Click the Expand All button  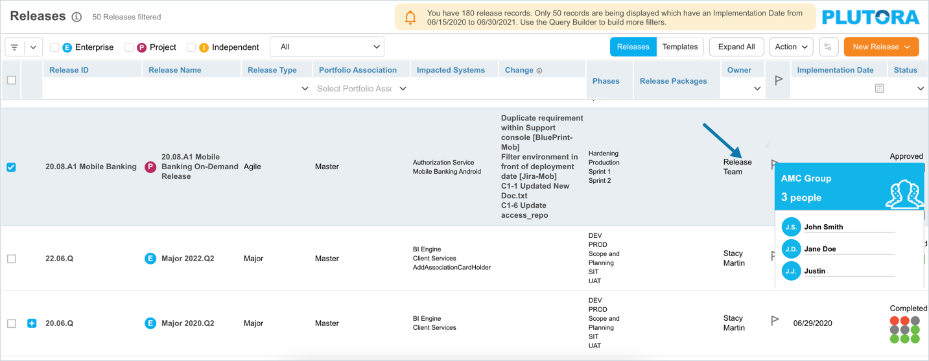coord(736,47)
